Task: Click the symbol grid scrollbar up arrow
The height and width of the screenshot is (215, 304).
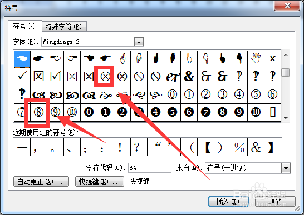Action: [x=286, y=55]
